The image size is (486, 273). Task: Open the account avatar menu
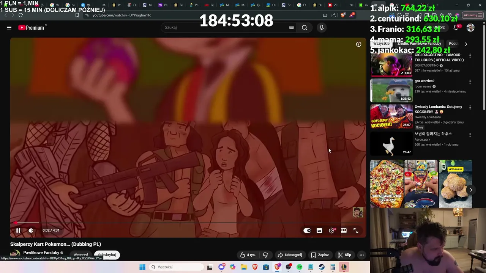pos(470,28)
